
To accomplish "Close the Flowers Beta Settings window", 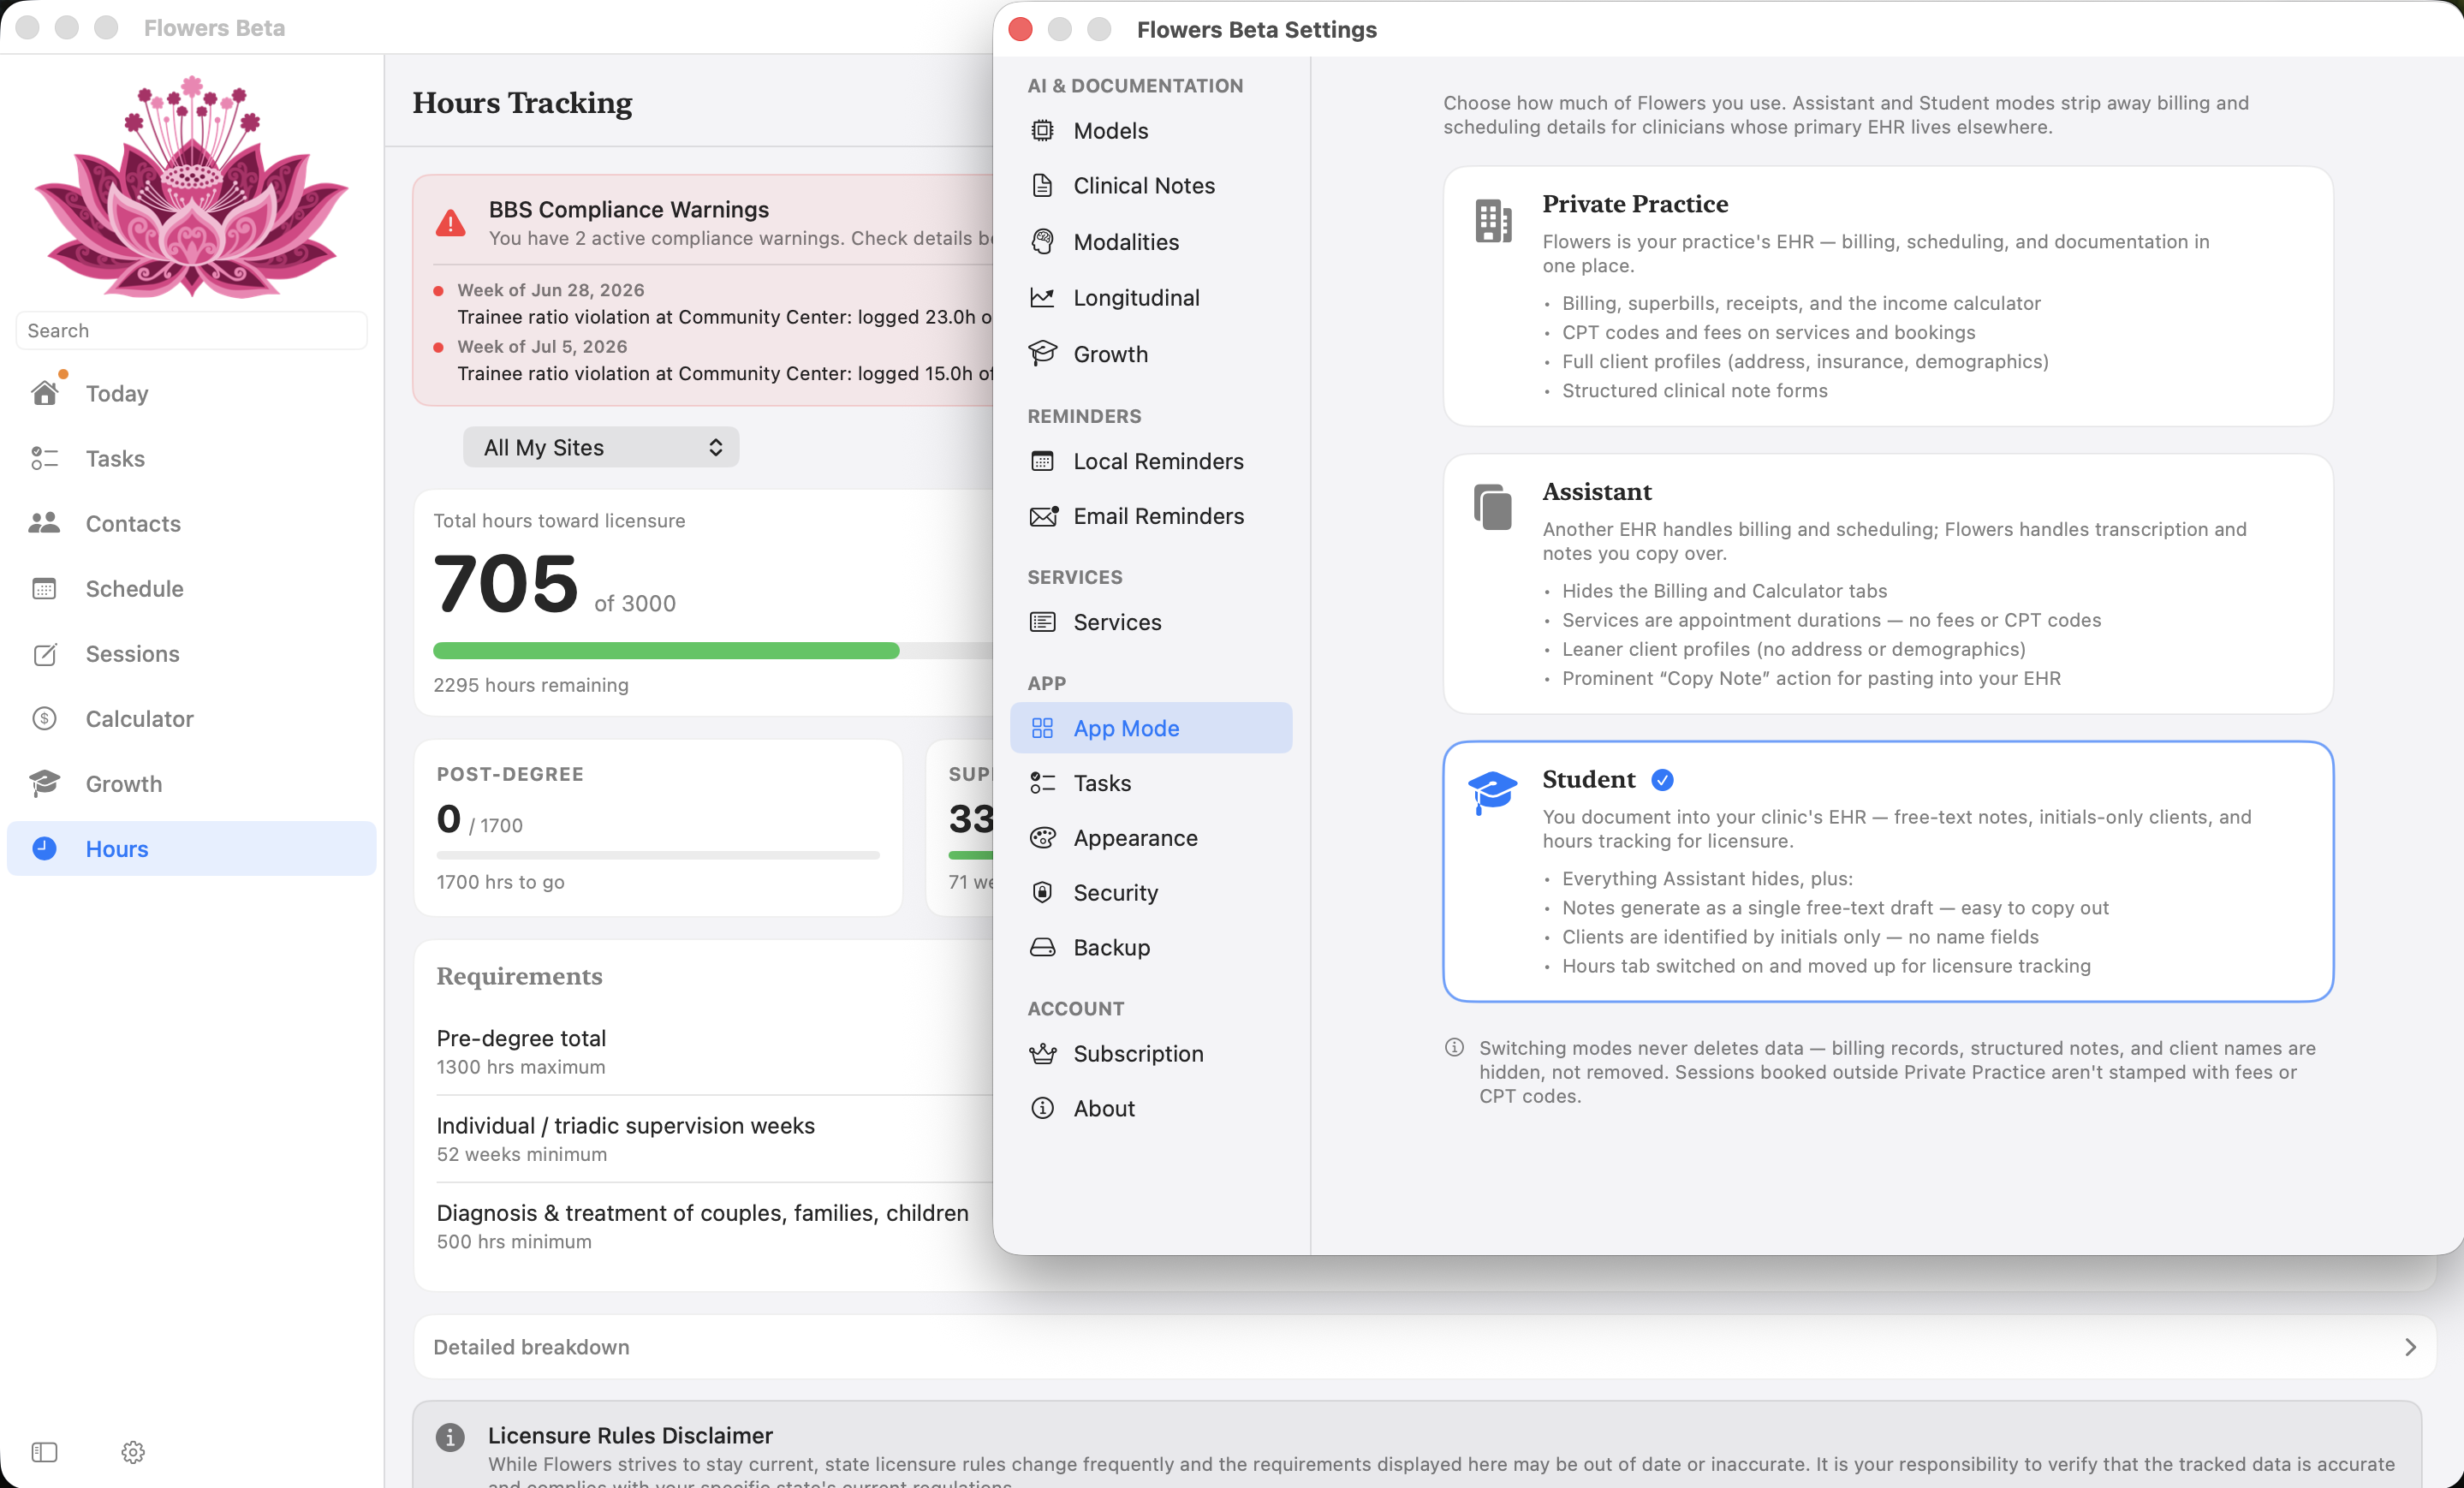I will coord(1020,29).
